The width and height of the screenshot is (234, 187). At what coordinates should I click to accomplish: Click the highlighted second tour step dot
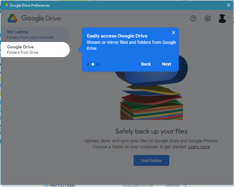click(93, 64)
